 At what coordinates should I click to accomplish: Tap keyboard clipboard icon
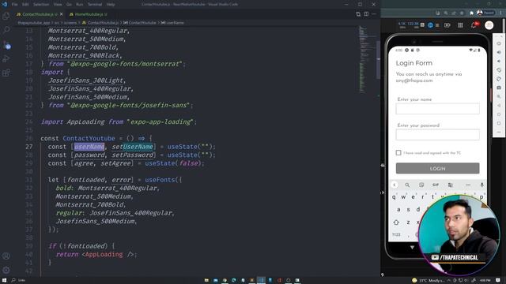point(450,185)
